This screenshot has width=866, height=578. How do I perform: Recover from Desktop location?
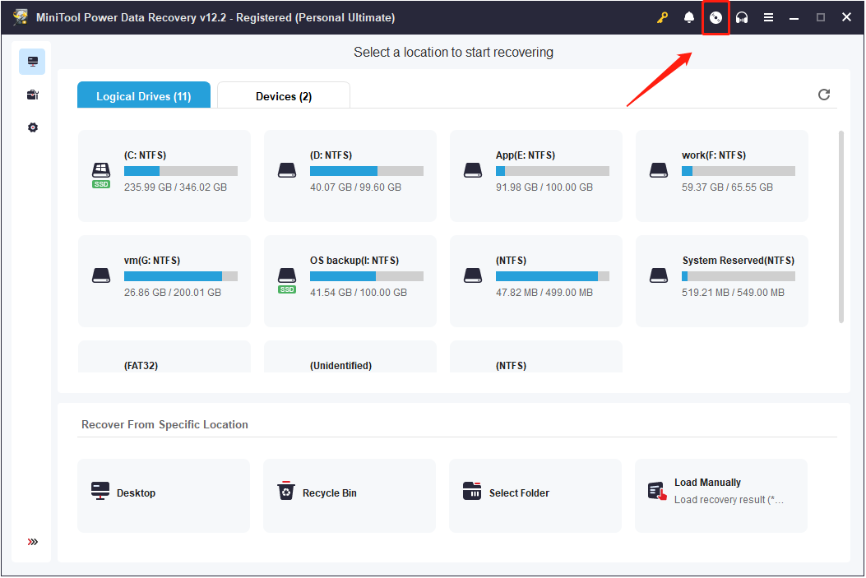point(164,495)
